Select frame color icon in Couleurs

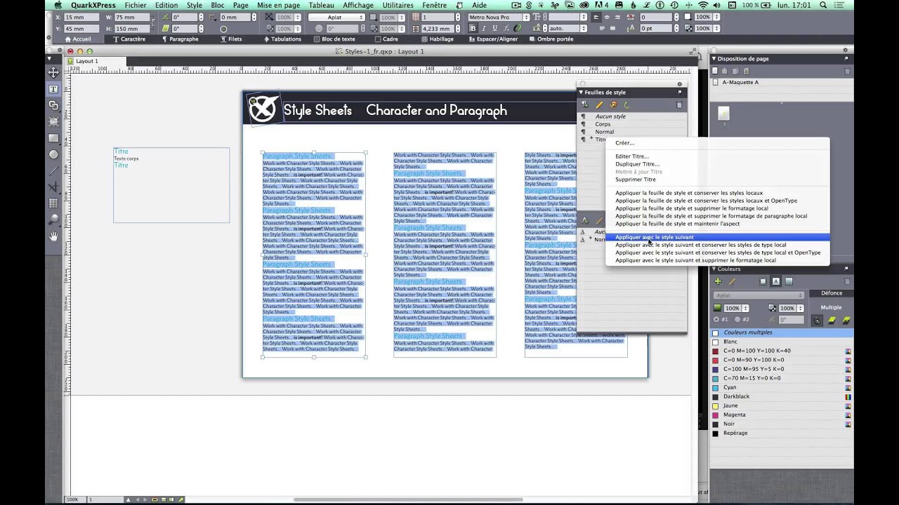763,281
